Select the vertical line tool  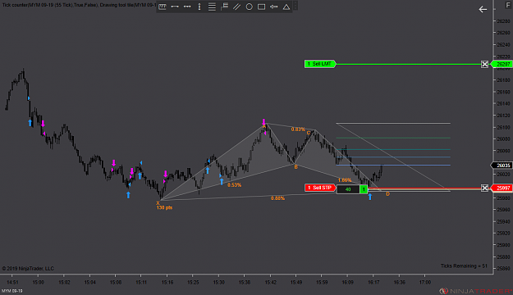tap(199, 7)
